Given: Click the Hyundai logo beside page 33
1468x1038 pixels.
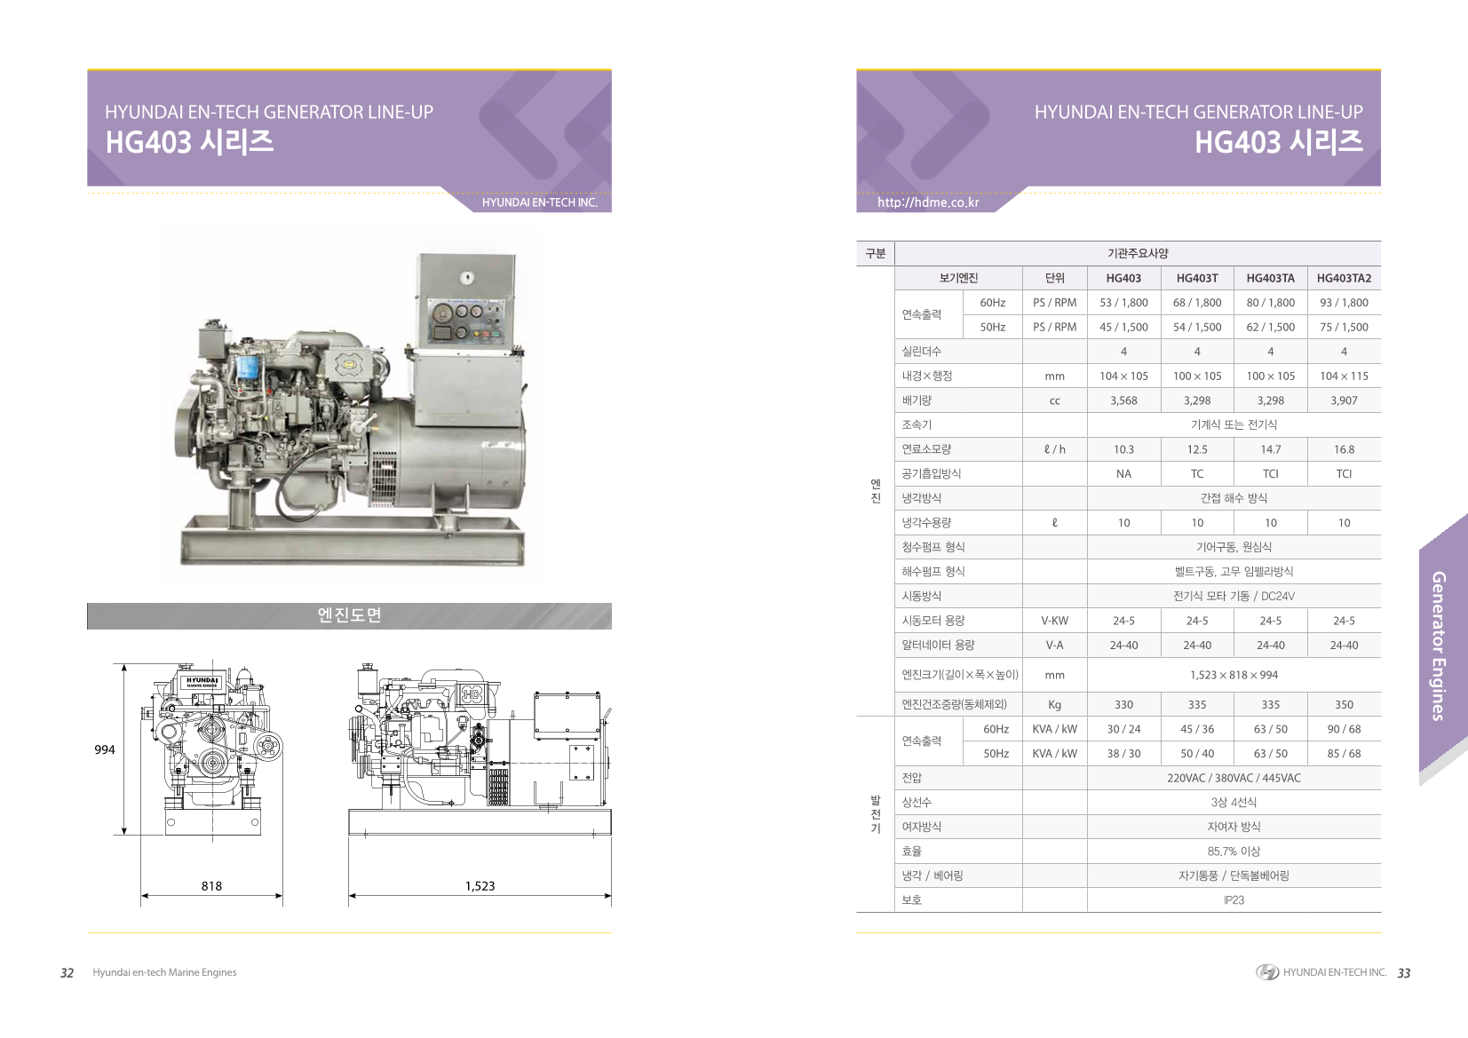Looking at the screenshot, I should pyautogui.click(x=1266, y=972).
